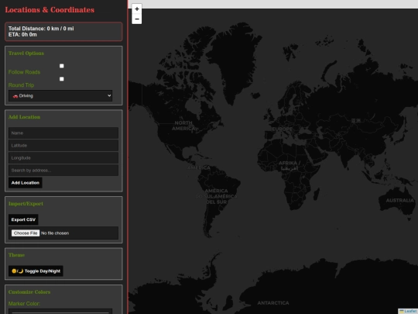Click the Australia label on map
The width and height of the screenshot is (418, 314).
400,201
